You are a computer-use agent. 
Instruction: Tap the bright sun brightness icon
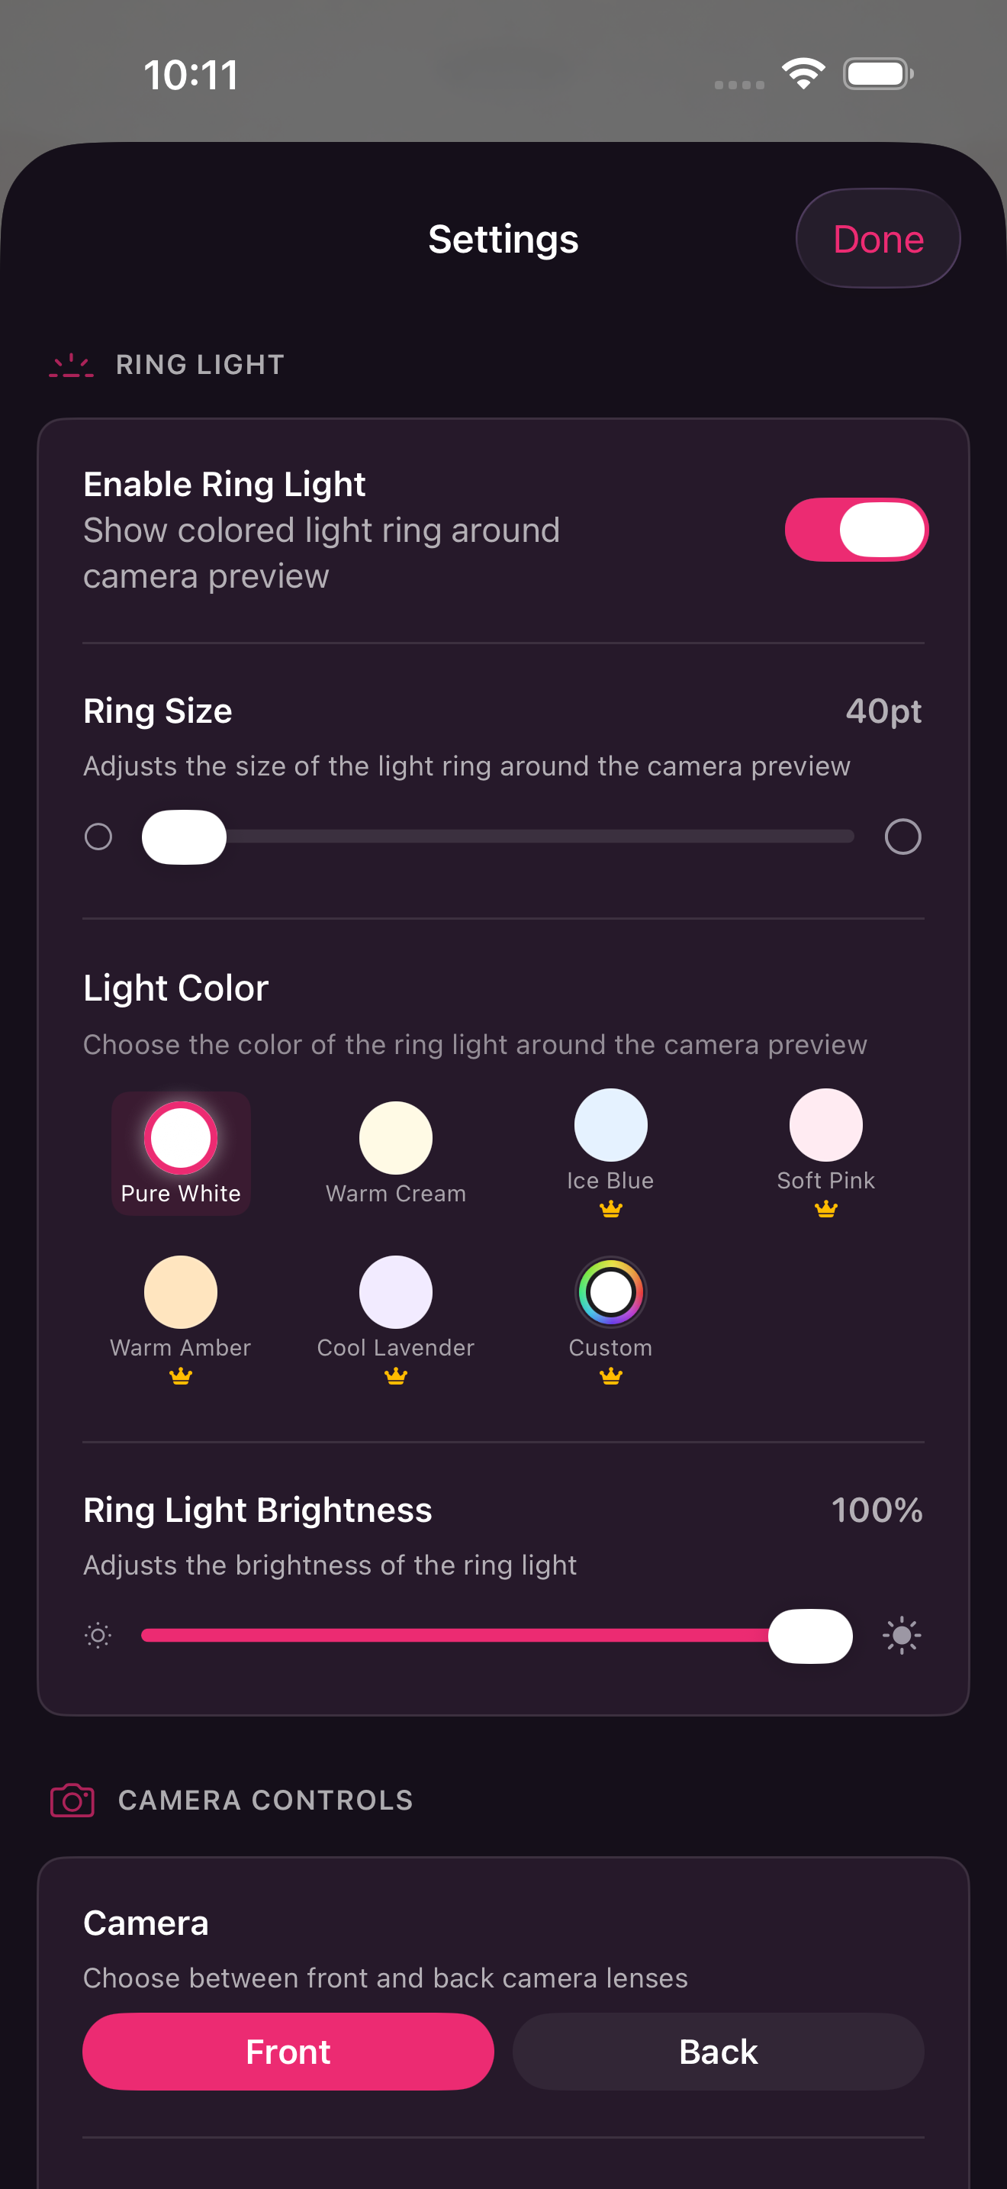point(902,1635)
